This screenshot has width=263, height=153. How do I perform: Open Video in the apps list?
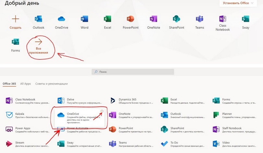[234, 144]
